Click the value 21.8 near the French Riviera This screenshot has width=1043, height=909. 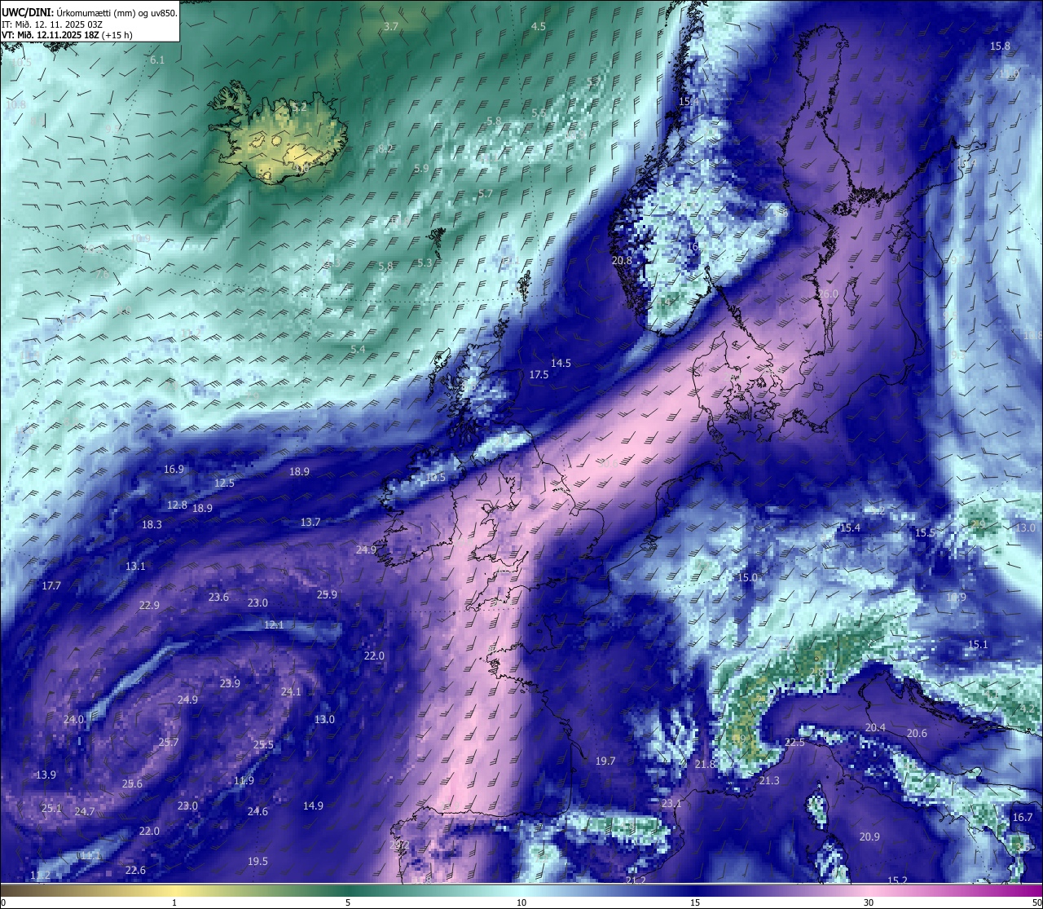[x=705, y=764]
